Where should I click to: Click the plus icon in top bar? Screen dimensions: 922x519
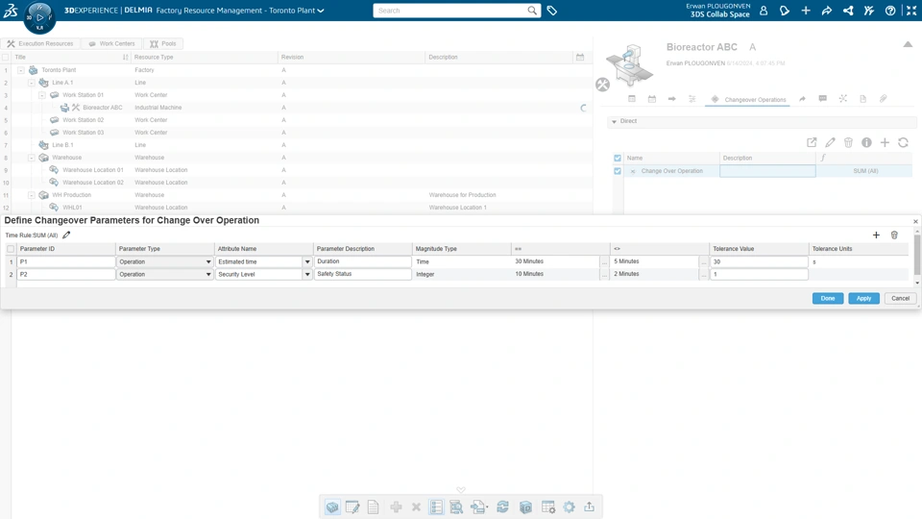coord(806,11)
